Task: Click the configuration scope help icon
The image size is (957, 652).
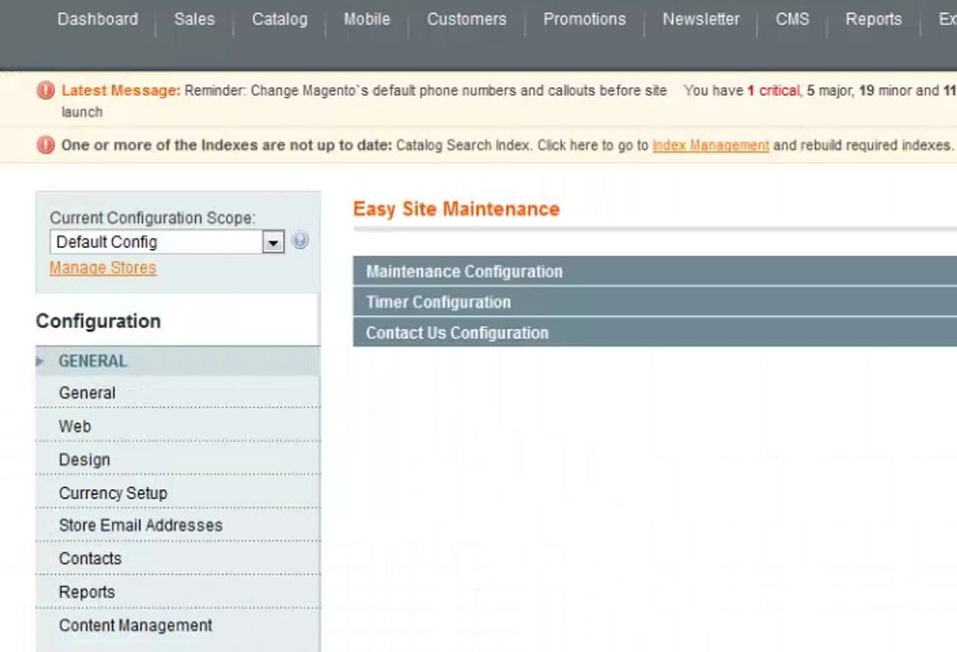Action: [300, 240]
